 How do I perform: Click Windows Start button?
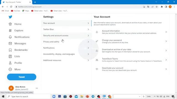(x=3, y=97)
